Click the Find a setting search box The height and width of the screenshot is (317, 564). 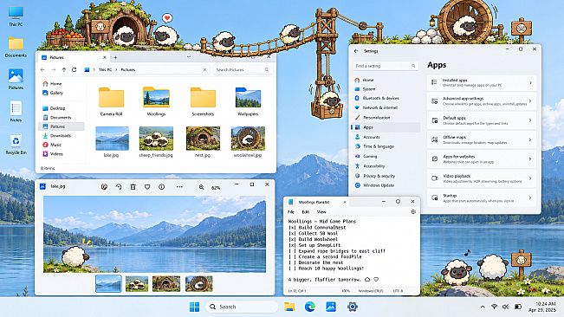pos(386,66)
